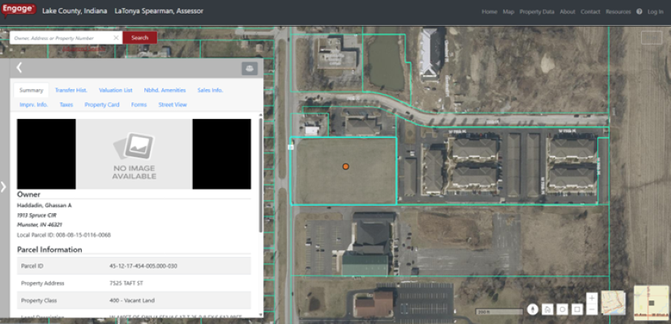Open the Valuation List tab
This screenshot has height=324, width=671.
116,90
